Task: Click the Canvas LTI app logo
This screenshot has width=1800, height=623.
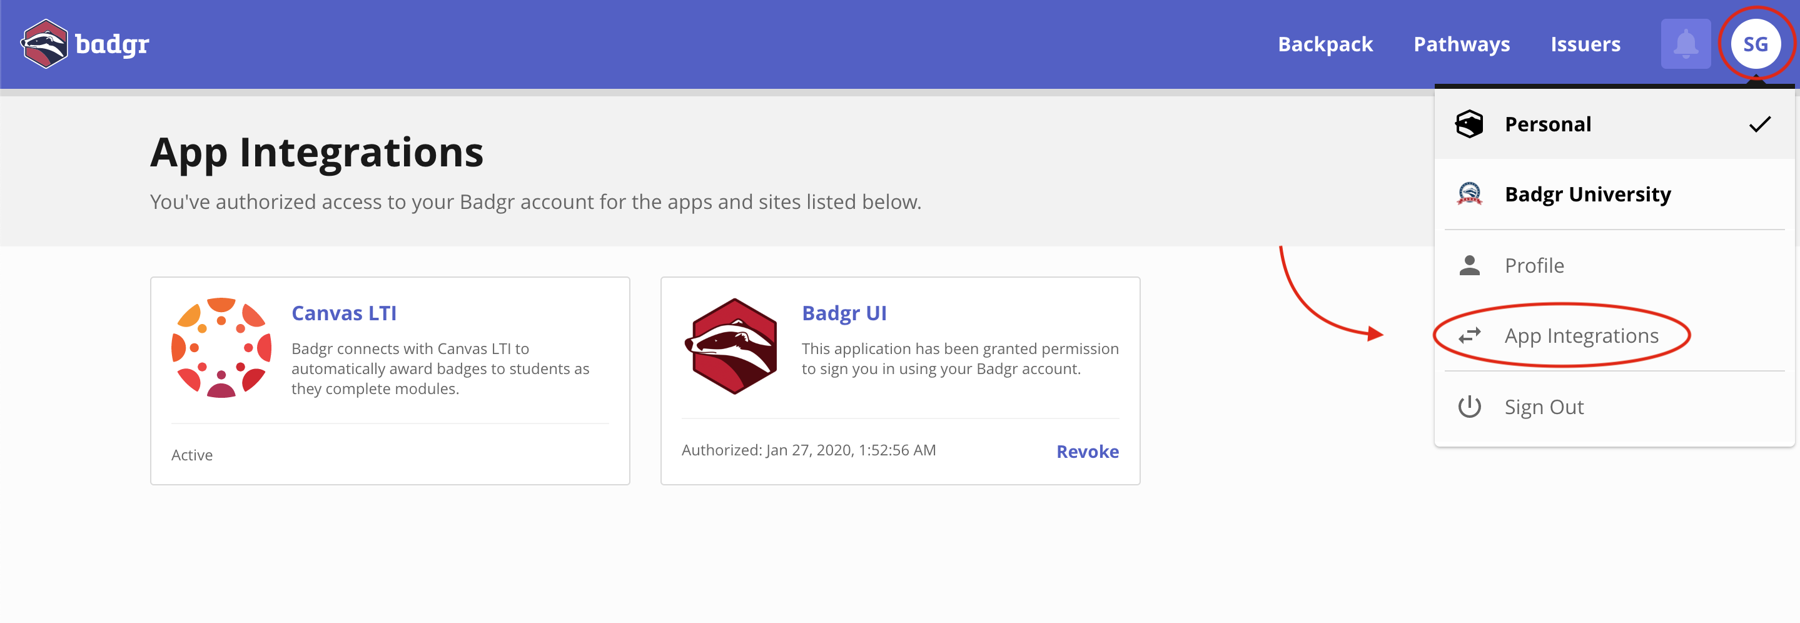Action: (x=221, y=348)
